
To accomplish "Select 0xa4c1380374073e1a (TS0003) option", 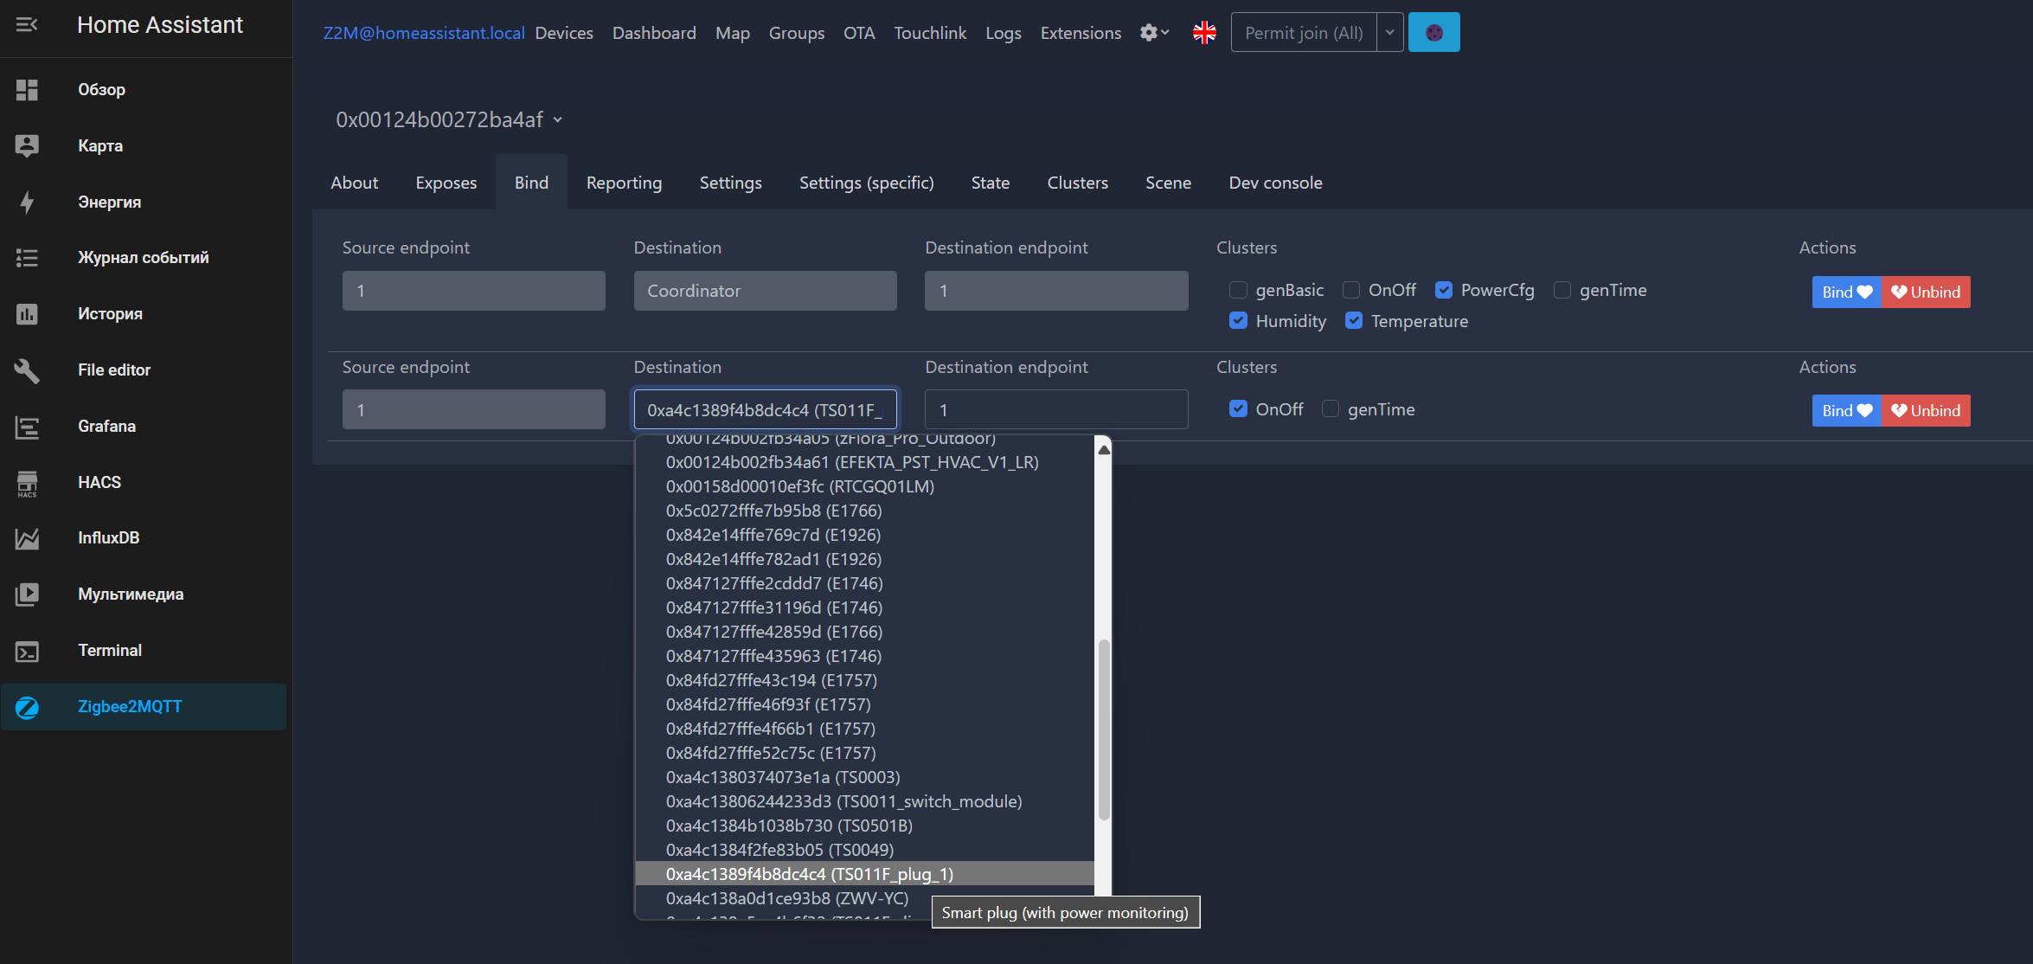I will click(x=865, y=777).
